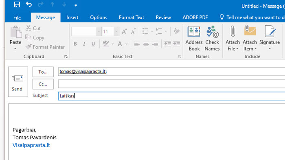
Task: Expand the Paste options arrow
Action: click(x=15, y=48)
